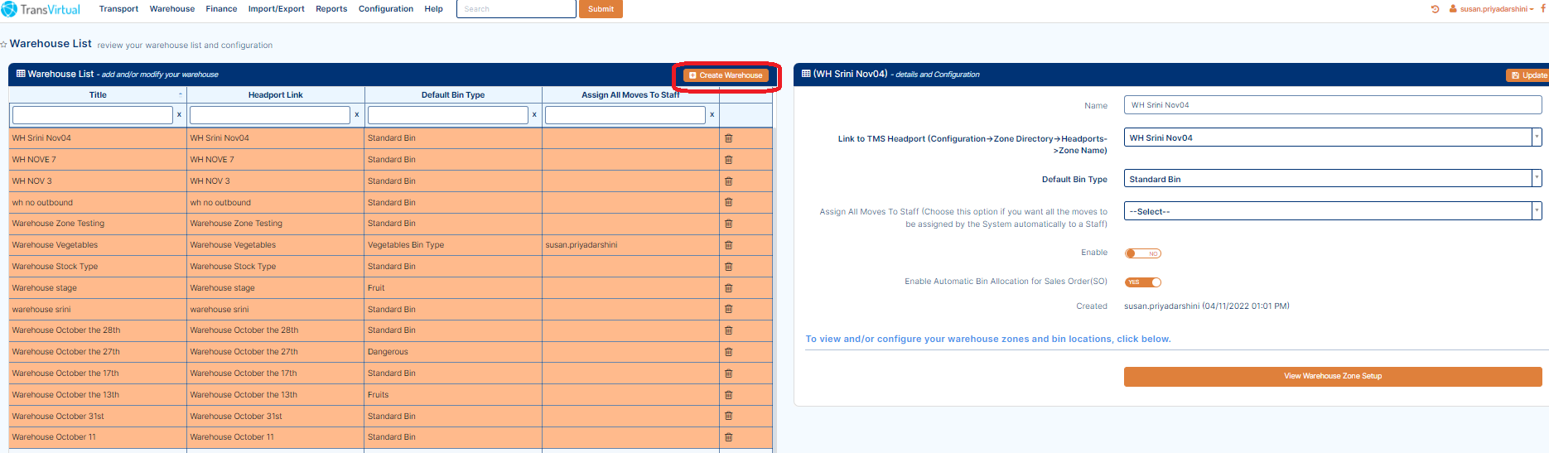Sort by Headport Link column header
Viewport: 1549px width, 453px height.
(276, 95)
